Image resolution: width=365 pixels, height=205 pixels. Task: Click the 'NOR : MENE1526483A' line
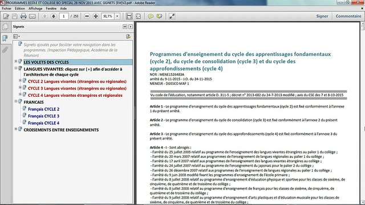point(167,75)
